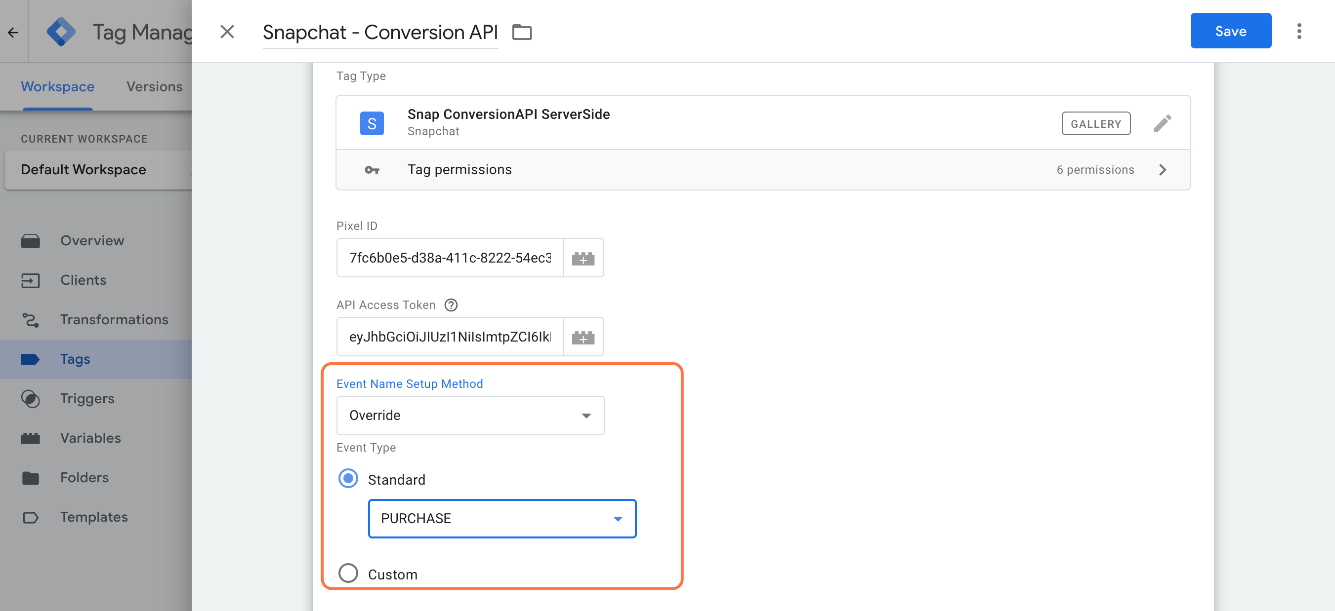Click the Triggers circle icon
The width and height of the screenshot is (1335, 611).
click(31, 399)
